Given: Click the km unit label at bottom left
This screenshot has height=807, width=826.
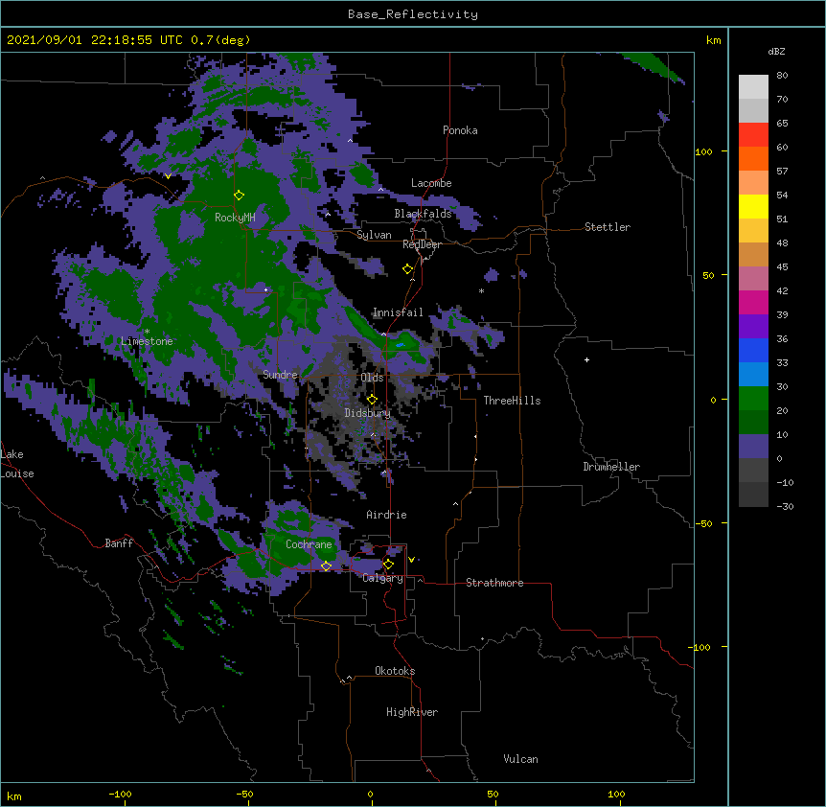Looking at the screenshot, I should click(x=14, y=795).
